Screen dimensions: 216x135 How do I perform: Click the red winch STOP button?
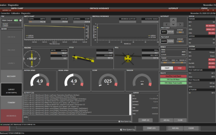pos(180,68)
